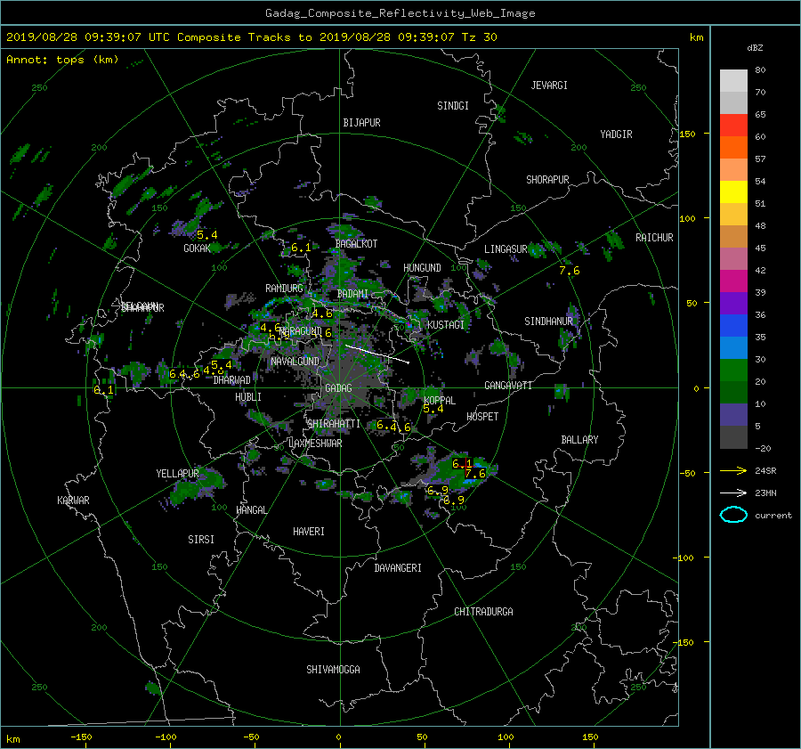Click the DAVANGERI city label
801x749 pixels.
pyautogui.click(x=398, y=568)
